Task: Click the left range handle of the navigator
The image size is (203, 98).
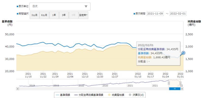Action: click(x=169, y=83)
